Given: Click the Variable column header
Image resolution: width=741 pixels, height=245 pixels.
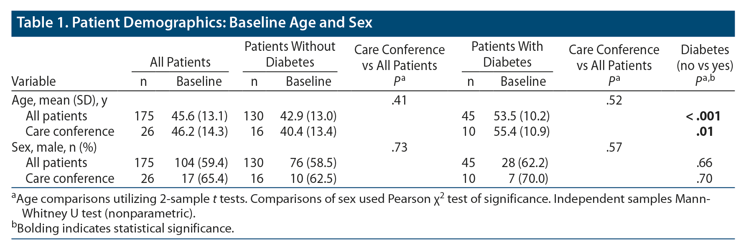Looking at the screenshot, I should (x=33, y=81).
